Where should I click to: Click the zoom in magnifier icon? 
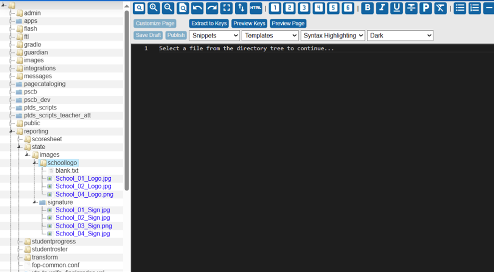154,7
